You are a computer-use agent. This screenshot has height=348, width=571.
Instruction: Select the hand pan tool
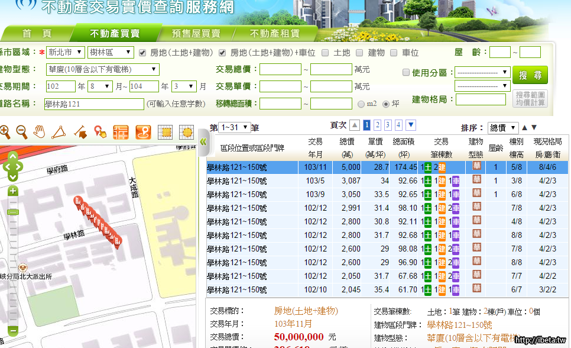point(39,131)
